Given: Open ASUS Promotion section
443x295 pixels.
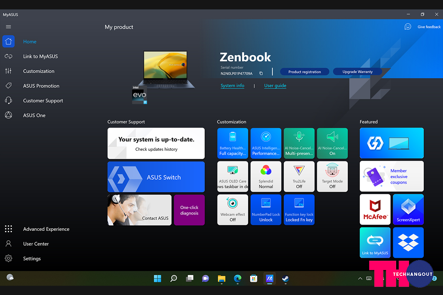Looking at the screenshot, I should pos(41,86).
